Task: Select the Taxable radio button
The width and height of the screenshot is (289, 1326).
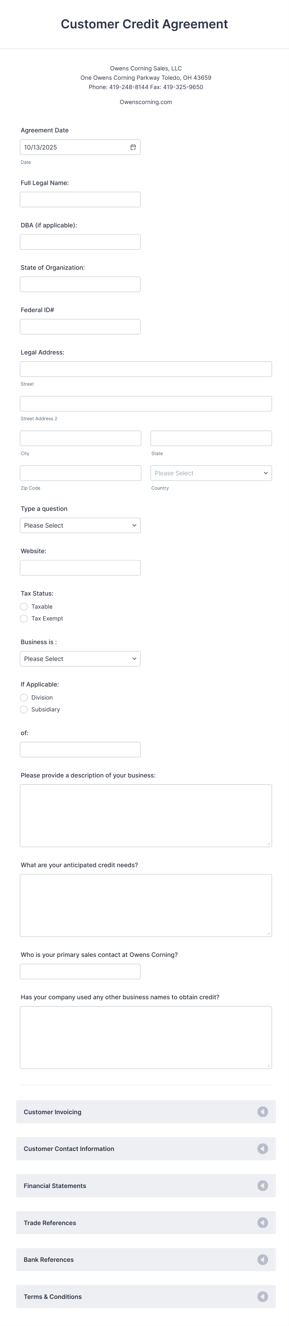Action: (24, 606)
